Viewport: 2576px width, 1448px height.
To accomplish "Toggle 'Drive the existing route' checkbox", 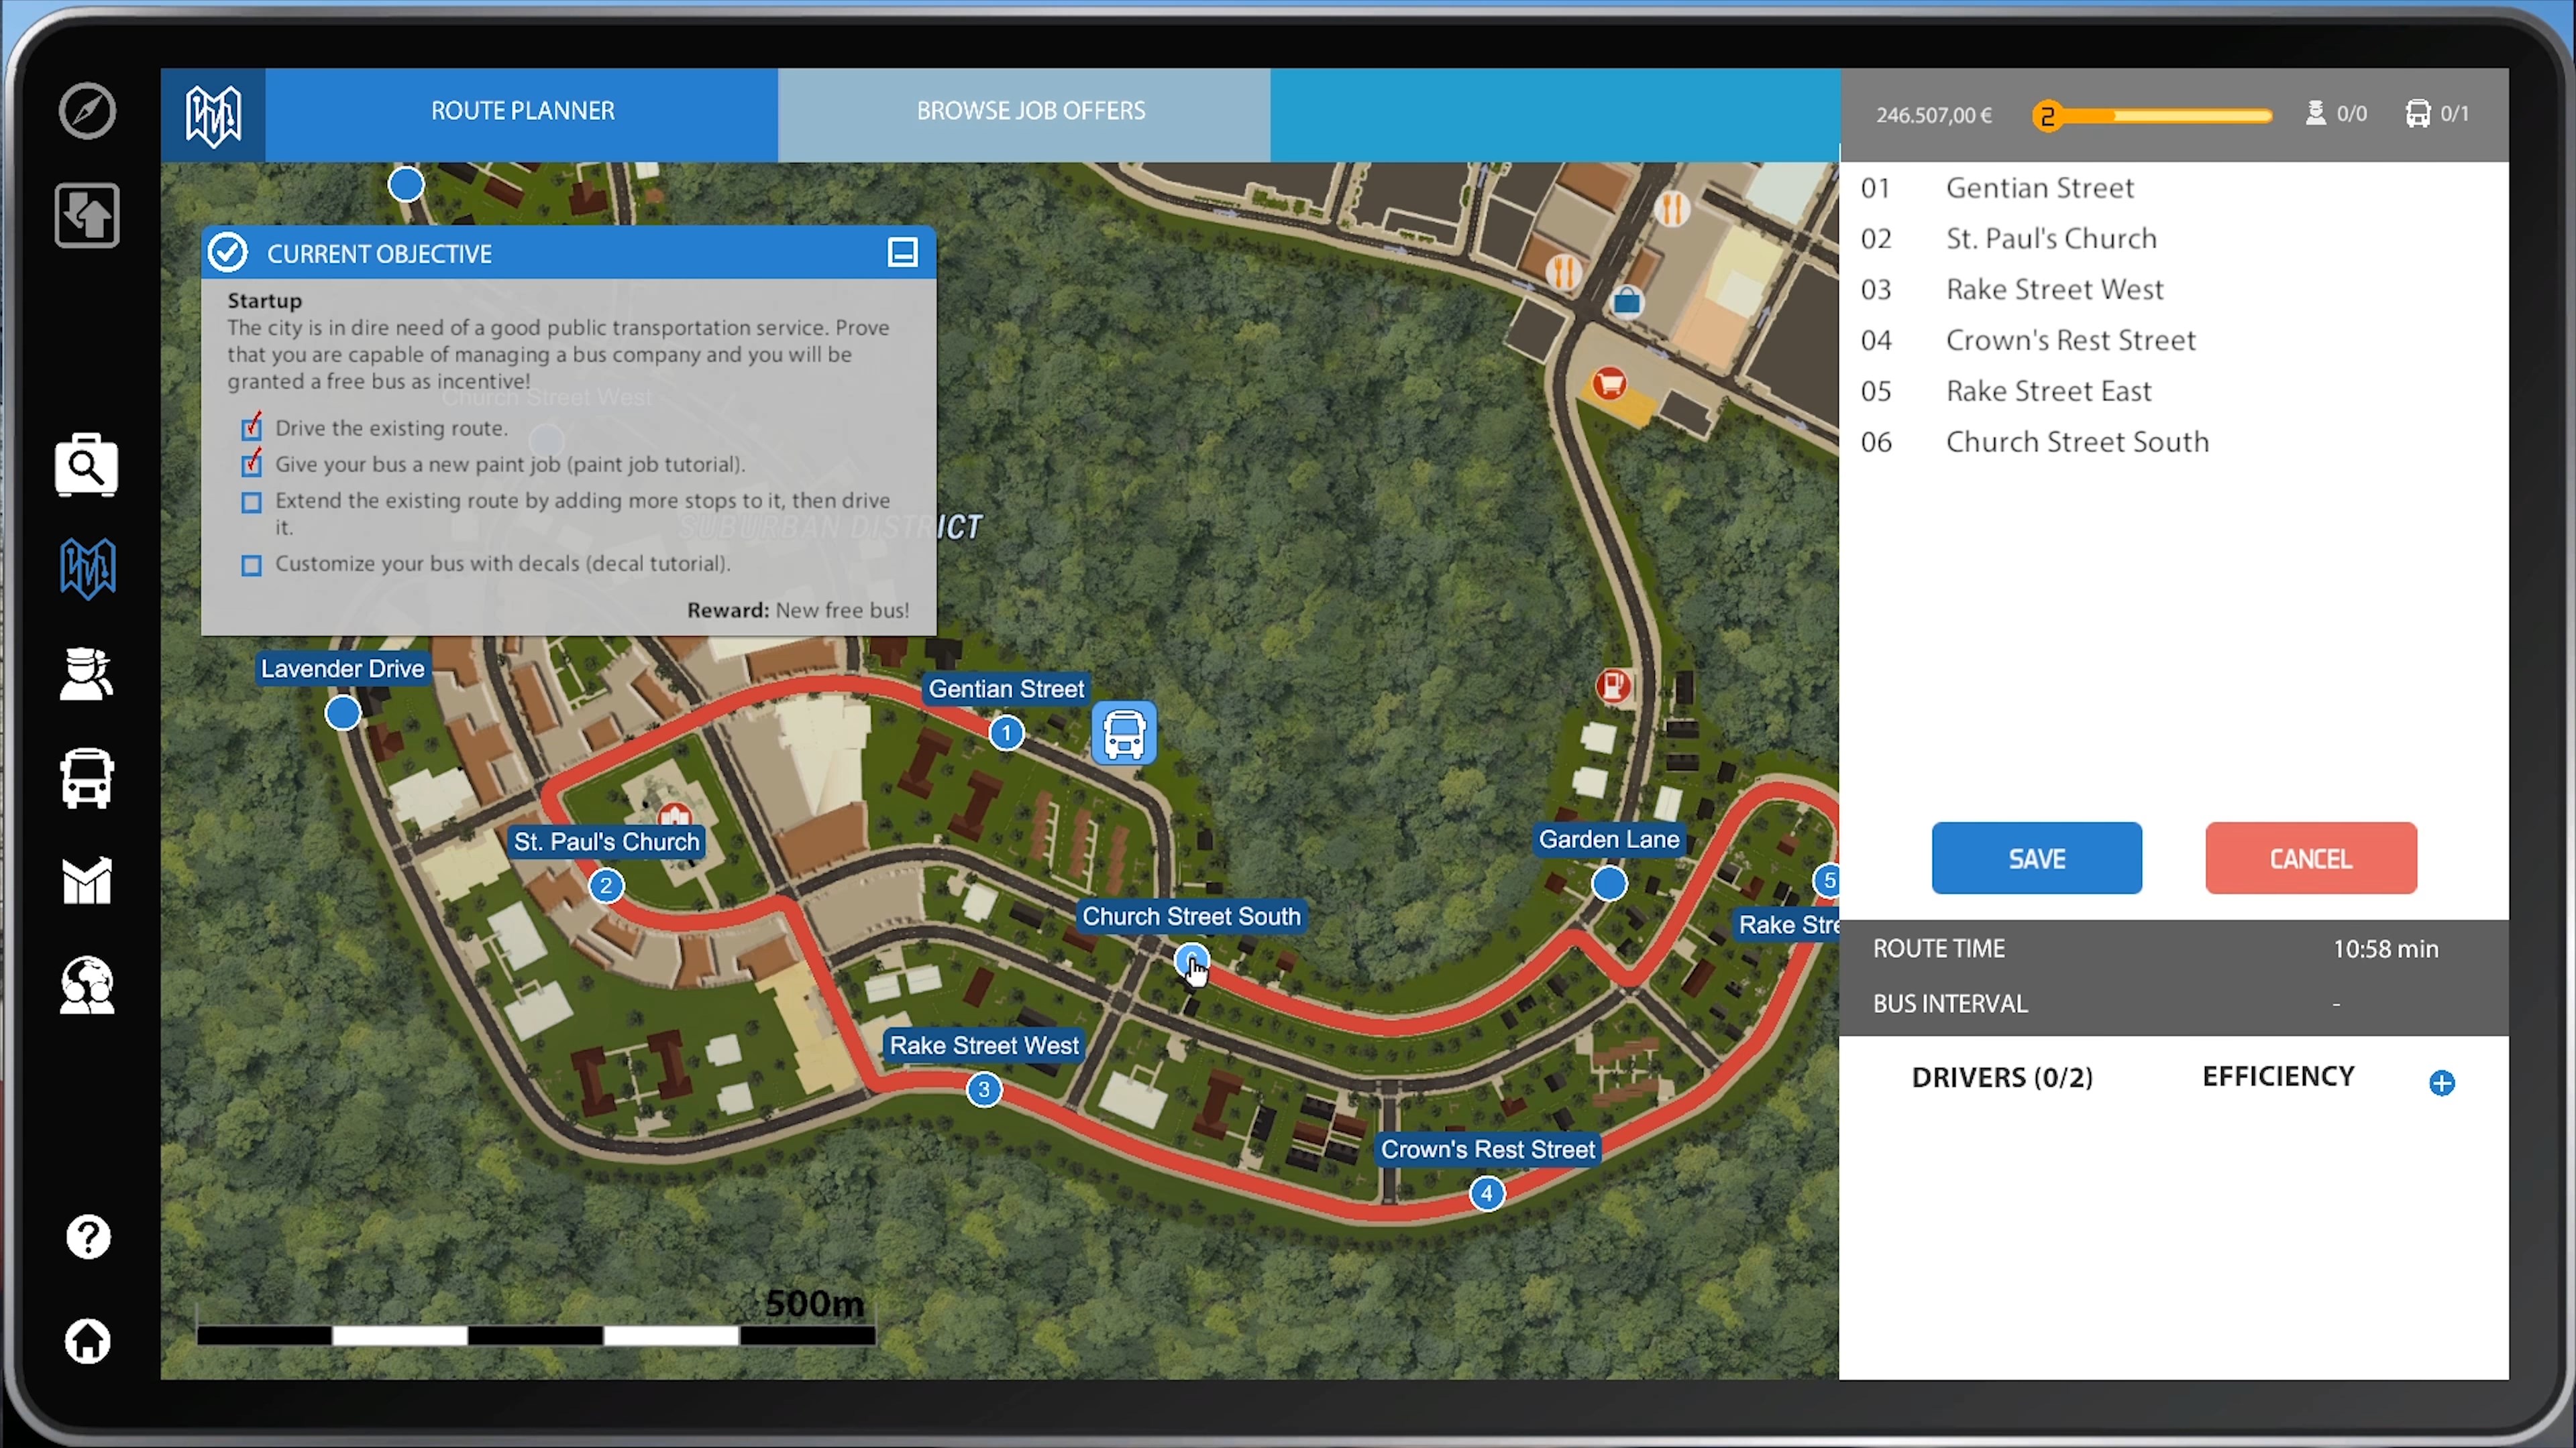I will [x=252, y=429].
